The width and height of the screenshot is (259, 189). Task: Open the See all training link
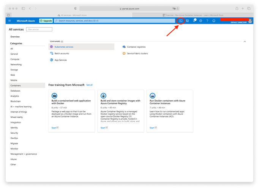coord(89,85)
